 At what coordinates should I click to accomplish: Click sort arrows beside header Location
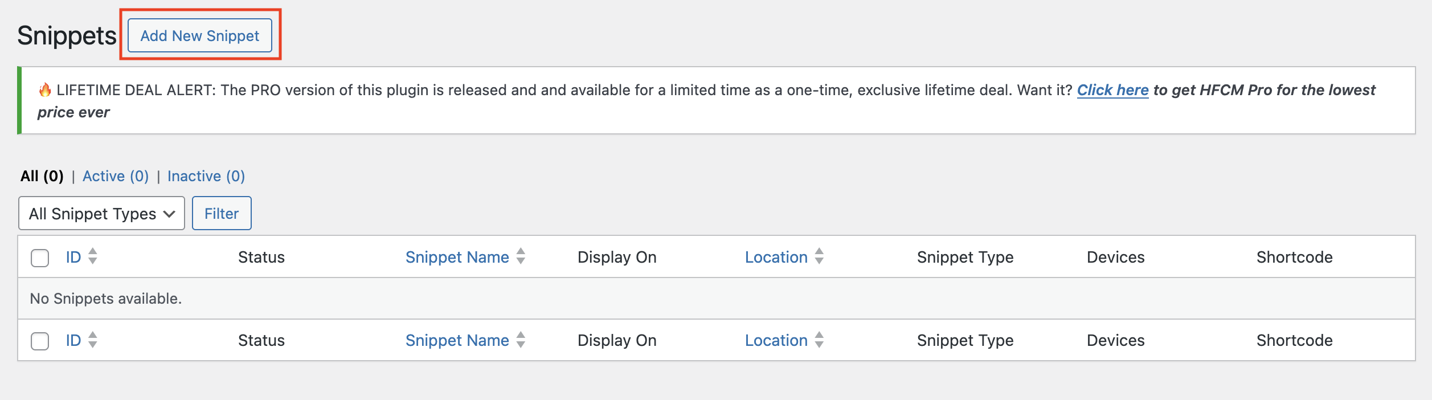click(x=819, y=257)
